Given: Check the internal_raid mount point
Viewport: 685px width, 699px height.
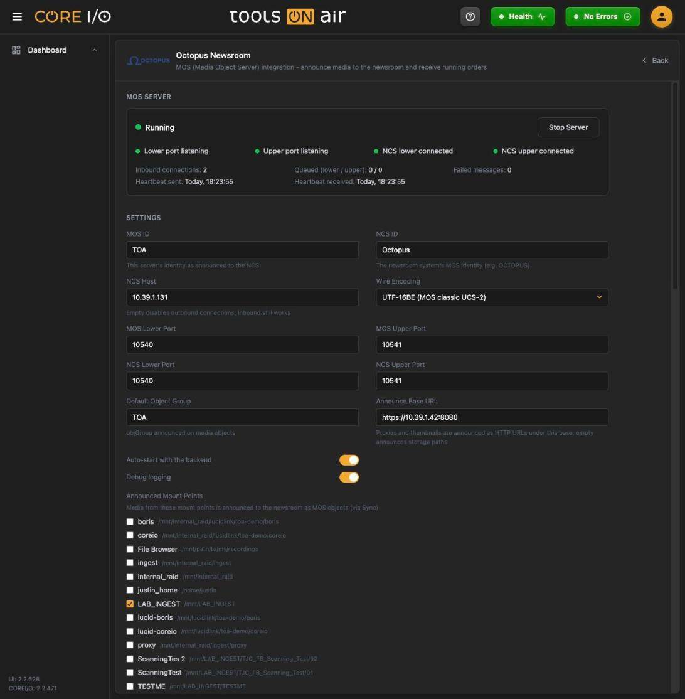Looking at the screenshot, I should (130, 577).
